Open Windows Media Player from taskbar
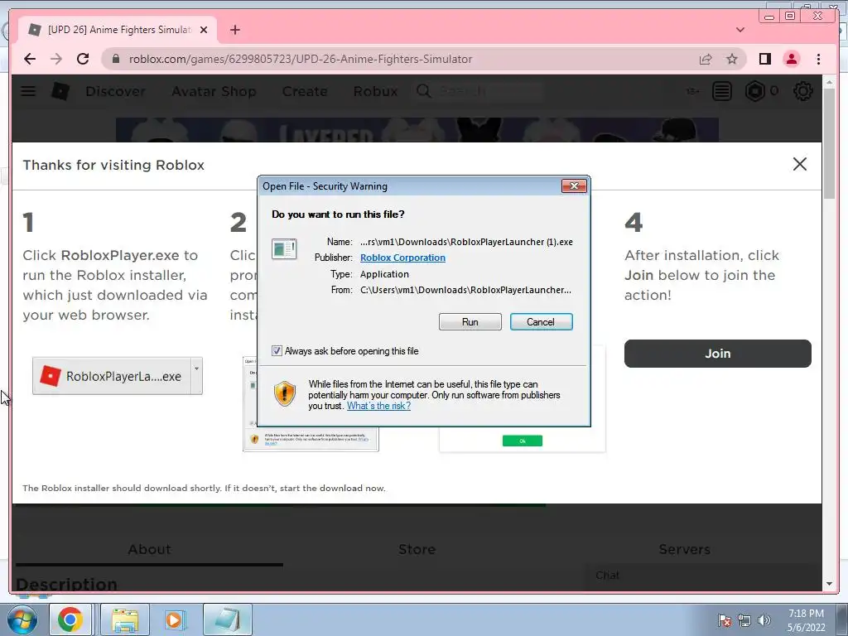848x636 pixels. tap(175, 620)
